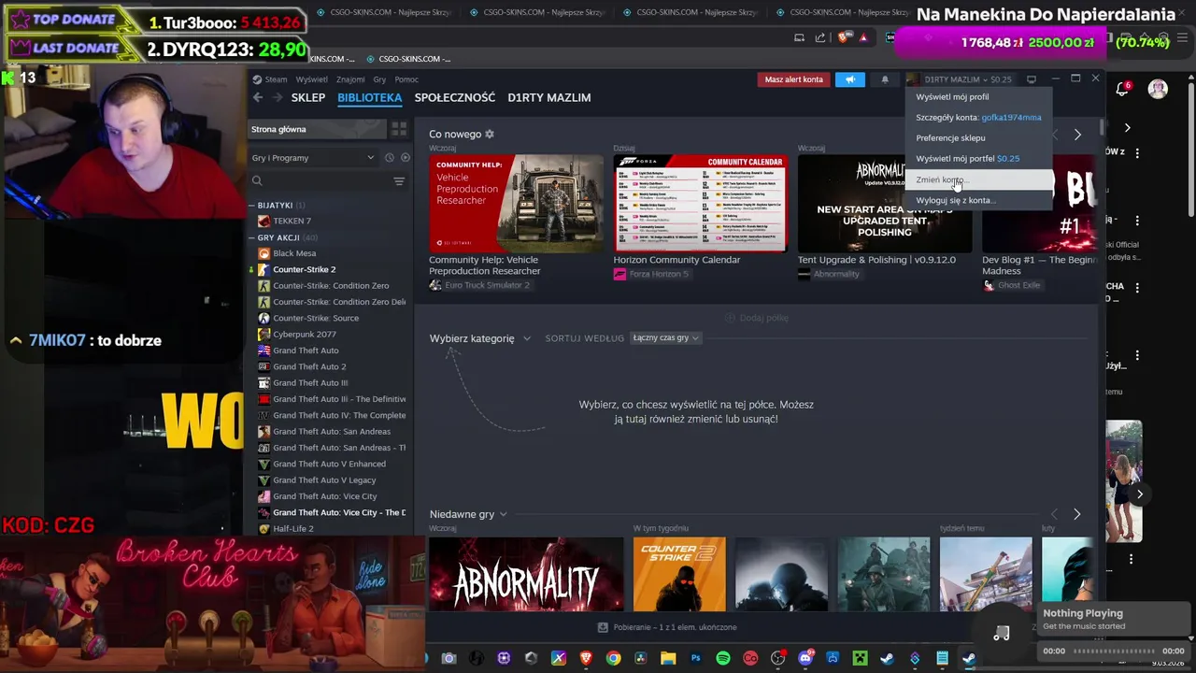This screenshot has width=1196, height=673.
Task: Open the Pomoc menu
Action: 406,79
